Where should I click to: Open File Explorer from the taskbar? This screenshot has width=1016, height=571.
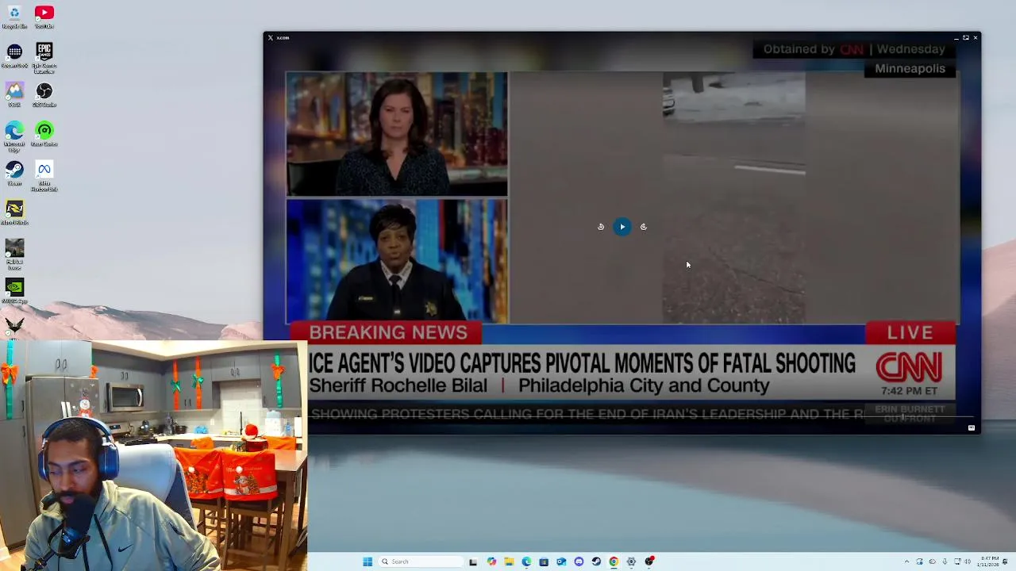tap(509, 561)
